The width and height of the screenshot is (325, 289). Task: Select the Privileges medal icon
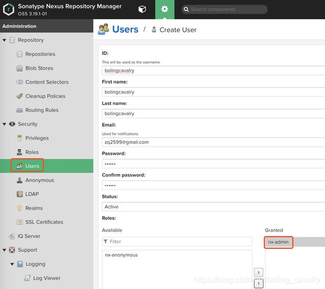[x=20, y=138]
